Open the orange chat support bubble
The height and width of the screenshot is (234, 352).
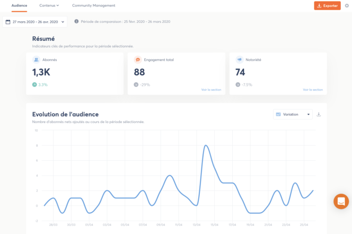341,201
